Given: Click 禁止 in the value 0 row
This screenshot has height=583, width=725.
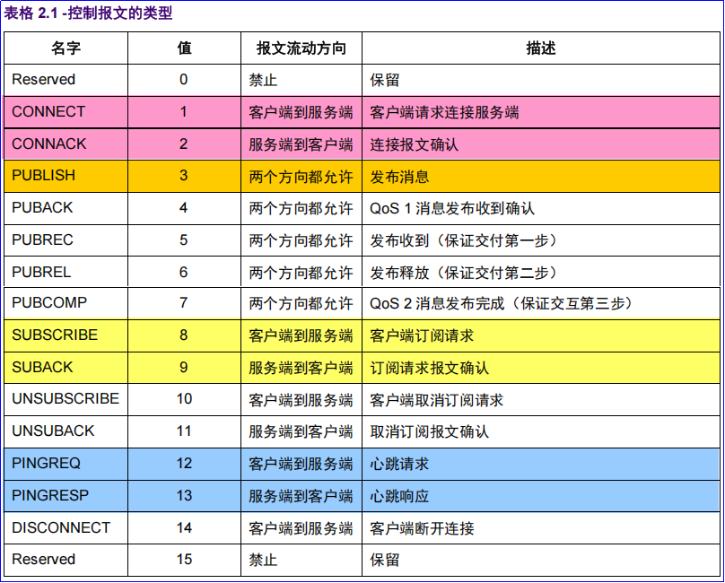Looking at the screenshot, I should tap(263, 81).
